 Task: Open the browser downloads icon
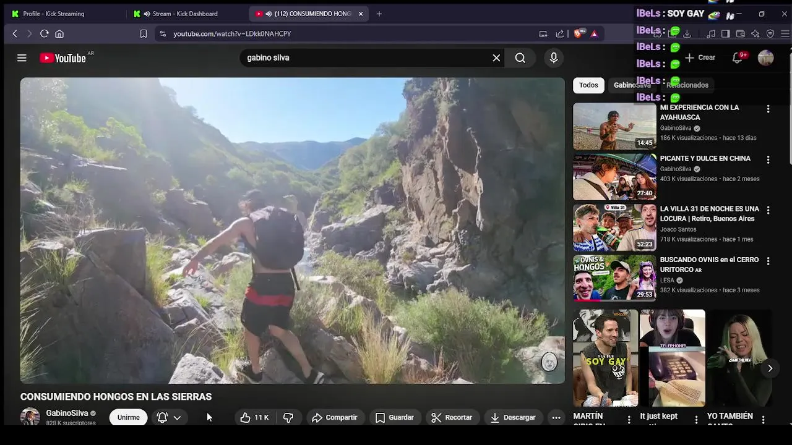click(687, 33)
